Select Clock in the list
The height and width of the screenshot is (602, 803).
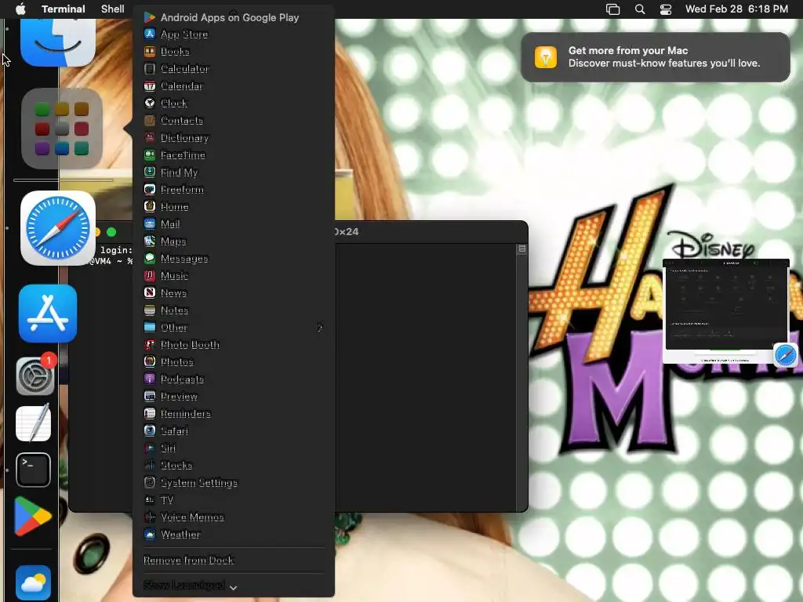(234, 103)
